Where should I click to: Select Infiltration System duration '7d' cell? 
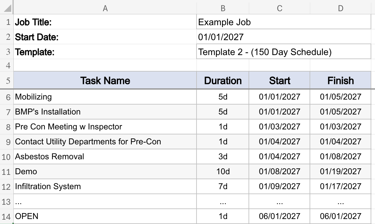[x=223, y=186]
